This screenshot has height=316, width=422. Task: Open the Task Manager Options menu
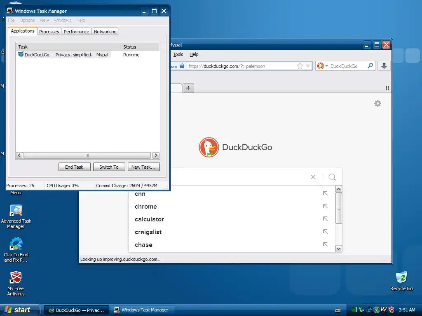tap(27, 20)
